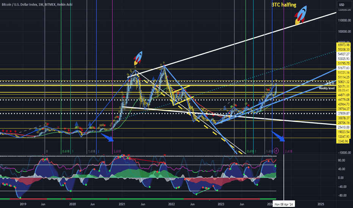Image resolution: width=353 pixels, height=208 pixels.
Task: Select the "BTC halfing" yellow text annotation
Action: point(284,5)
